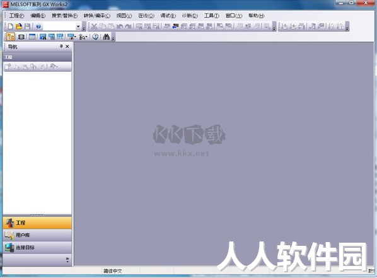
Task: Select the 连接目标 navigation button
Action: point(37,248)
